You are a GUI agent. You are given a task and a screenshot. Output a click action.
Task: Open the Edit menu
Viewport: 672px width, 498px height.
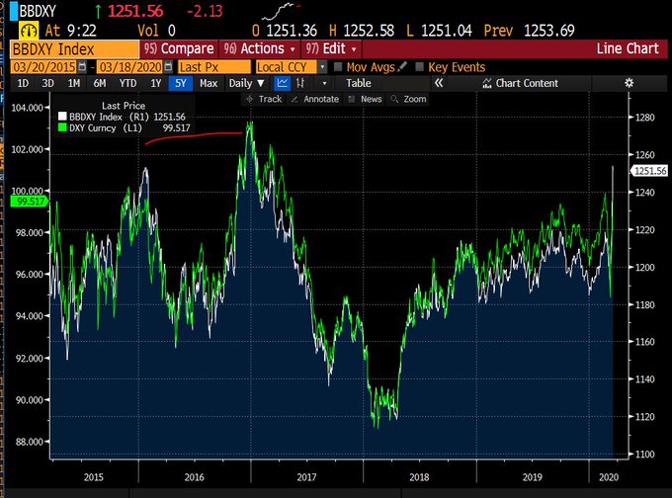[331, 48]
